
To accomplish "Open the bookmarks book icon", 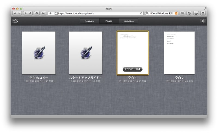I will click(182, 13).
